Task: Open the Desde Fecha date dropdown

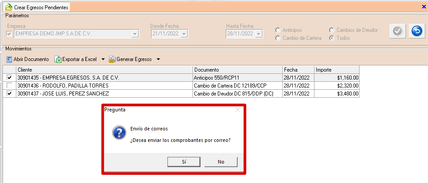Action: tap(184, 34)
